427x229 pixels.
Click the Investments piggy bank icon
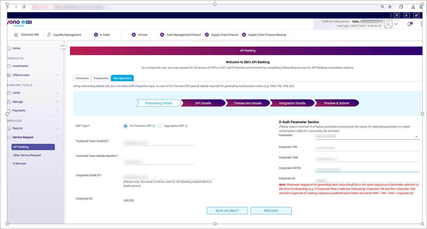tap(9, 66)
